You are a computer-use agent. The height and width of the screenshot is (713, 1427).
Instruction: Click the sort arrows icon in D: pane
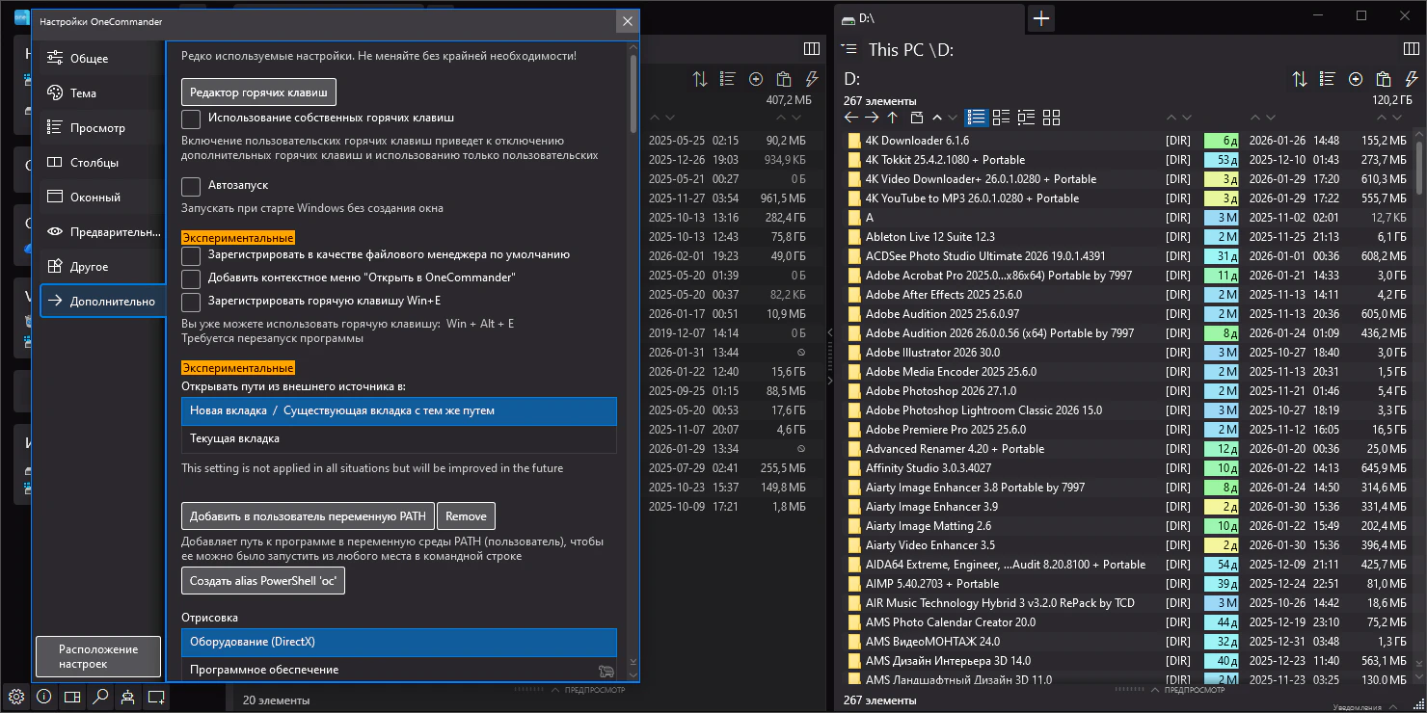click(1300, 79)
